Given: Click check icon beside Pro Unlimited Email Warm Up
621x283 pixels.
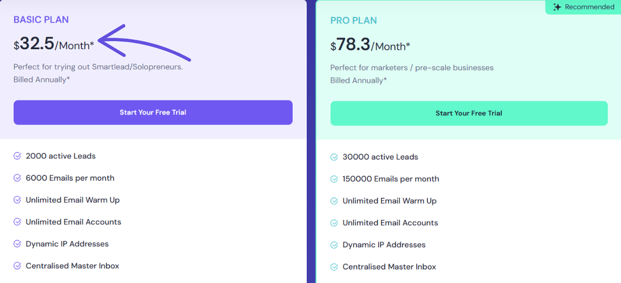Looking at the screenshot, I should click(x=334, y=201).
